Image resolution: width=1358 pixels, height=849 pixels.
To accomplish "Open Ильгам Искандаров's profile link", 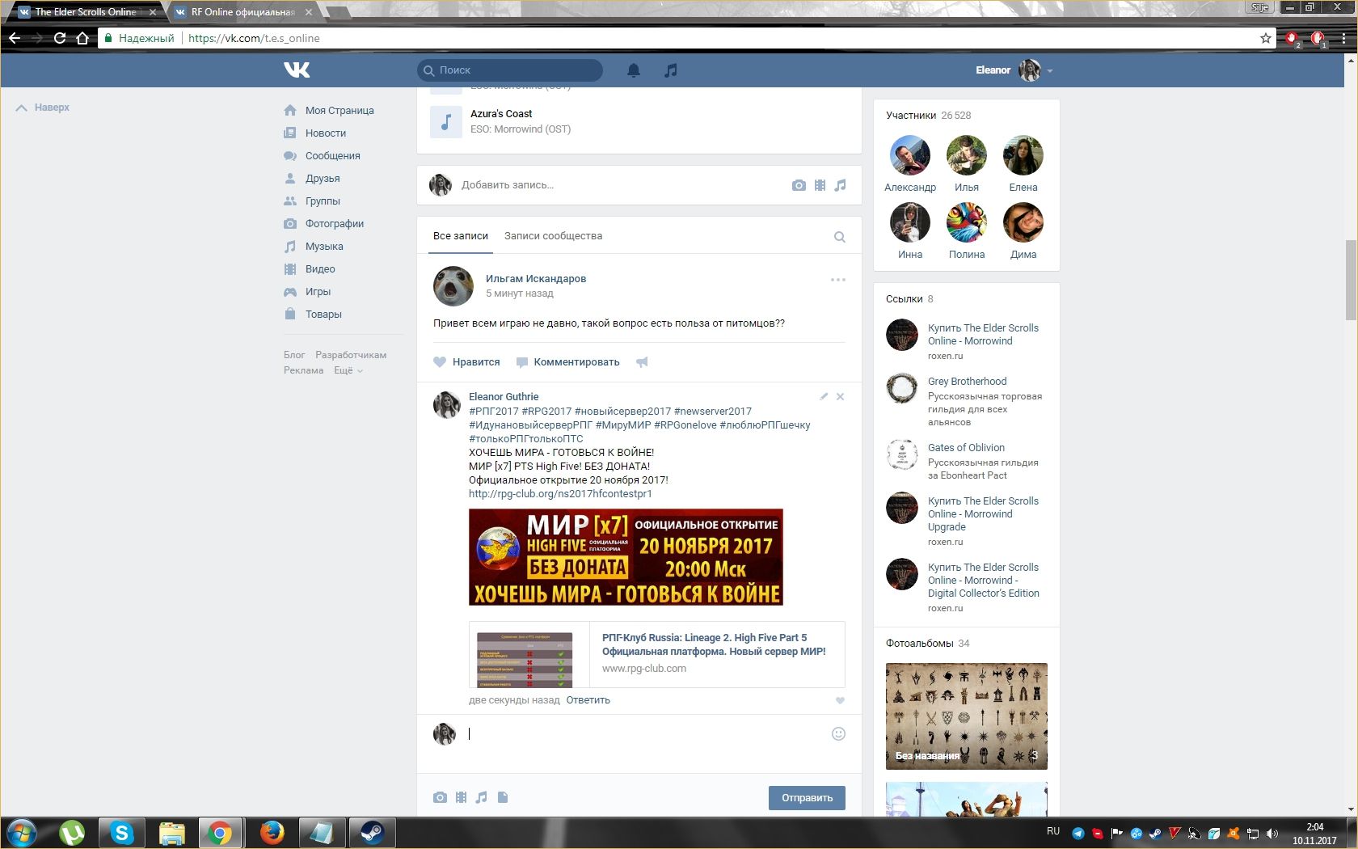I will click(x=536, y=279).
